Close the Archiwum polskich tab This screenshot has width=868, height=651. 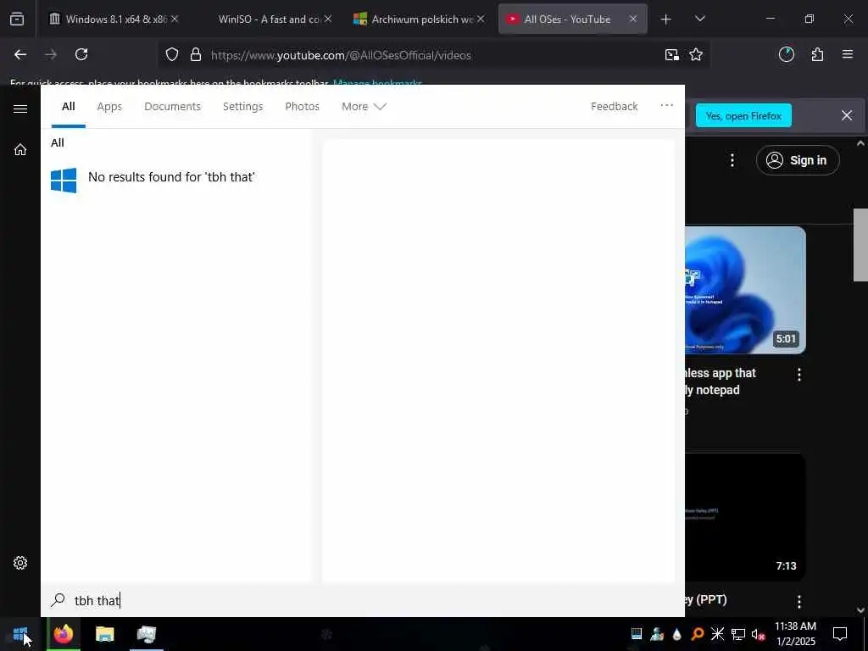[481, 19]
